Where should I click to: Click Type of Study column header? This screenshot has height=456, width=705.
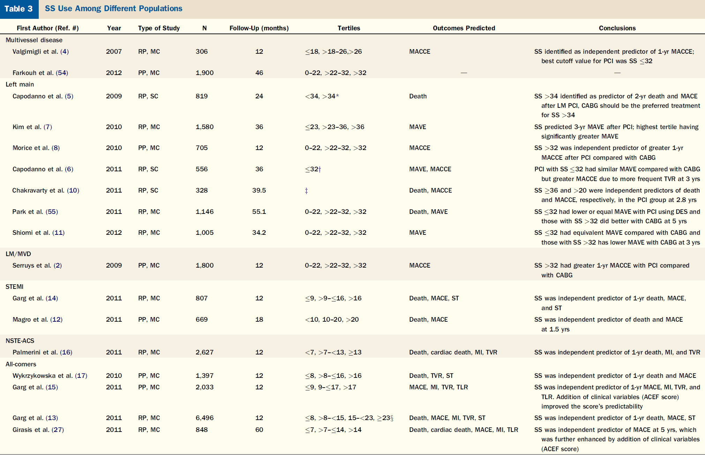[x=159, y=28]
